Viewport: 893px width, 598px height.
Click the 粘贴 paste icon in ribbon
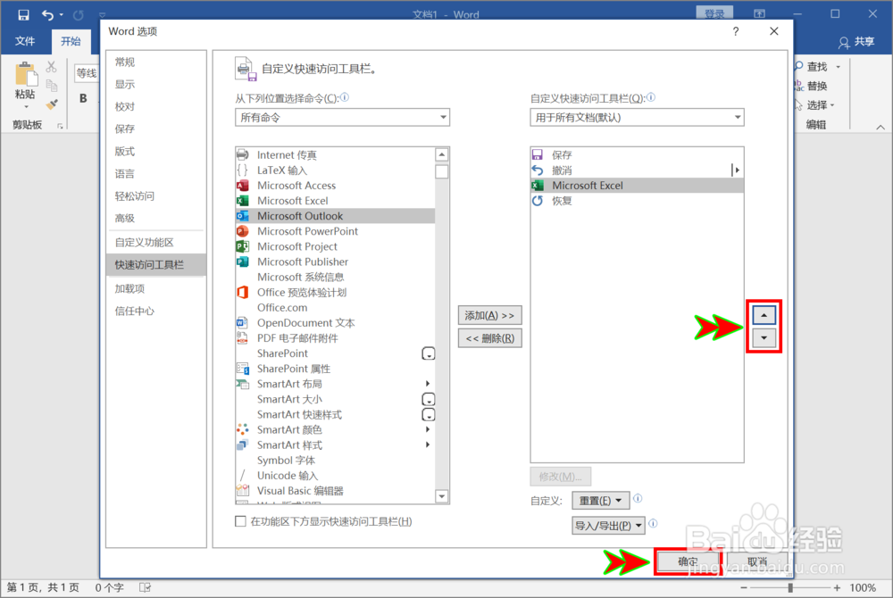click(x=25, y=74)
